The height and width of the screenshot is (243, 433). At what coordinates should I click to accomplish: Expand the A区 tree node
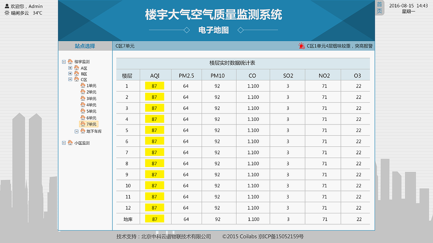click(x=70, y=68)
